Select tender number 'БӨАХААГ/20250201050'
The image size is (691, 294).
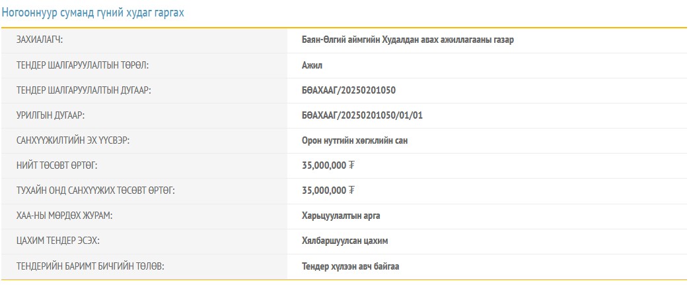[349, 90]
